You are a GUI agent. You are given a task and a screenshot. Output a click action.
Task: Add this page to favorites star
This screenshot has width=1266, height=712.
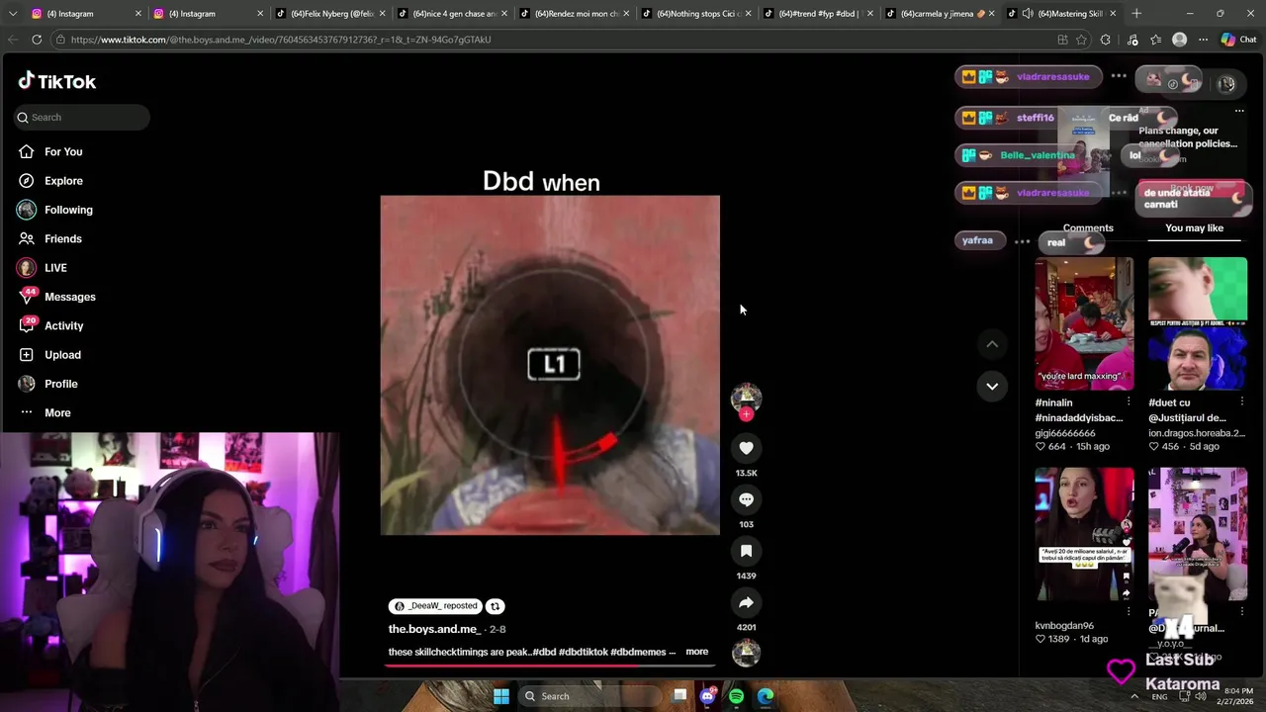pos(1081,40)
